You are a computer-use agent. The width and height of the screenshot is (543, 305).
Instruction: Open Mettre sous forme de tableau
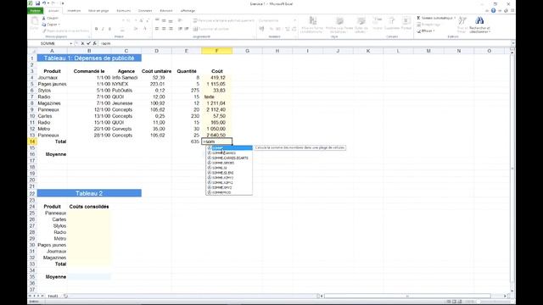pyautogui.click(x=339, y=25)
